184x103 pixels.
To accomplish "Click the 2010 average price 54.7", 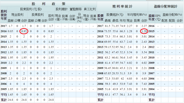I will (122, 63).
